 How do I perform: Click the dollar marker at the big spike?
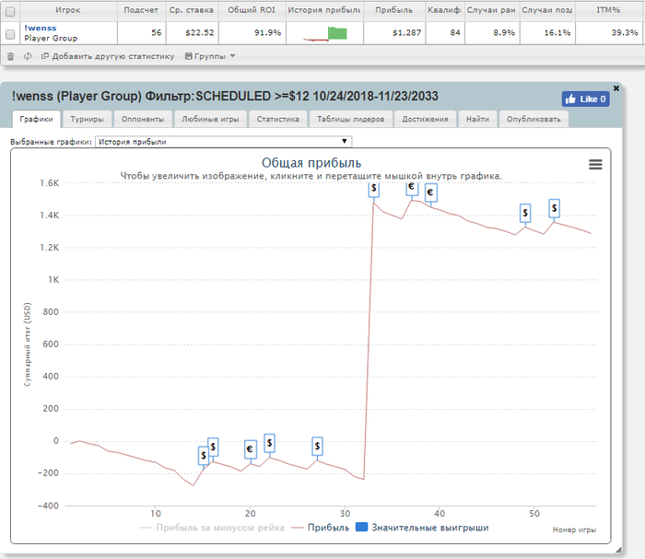click(373, 190)
